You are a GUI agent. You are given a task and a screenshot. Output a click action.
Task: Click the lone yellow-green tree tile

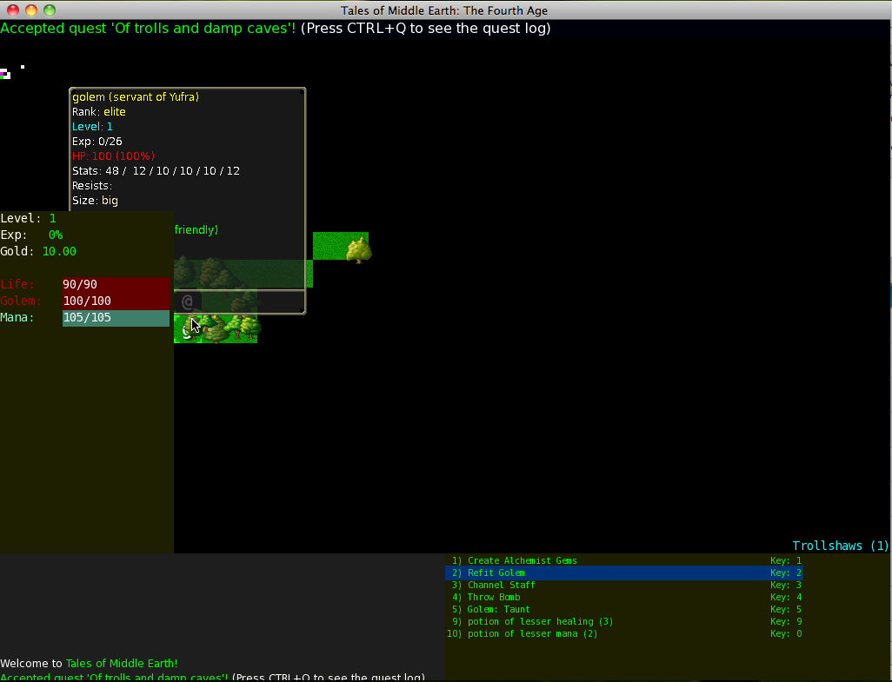tap(358, 250)
